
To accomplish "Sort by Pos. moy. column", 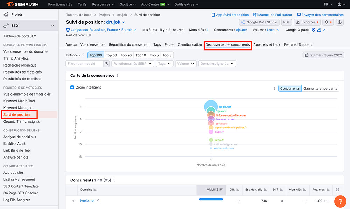I will (321, 190).
